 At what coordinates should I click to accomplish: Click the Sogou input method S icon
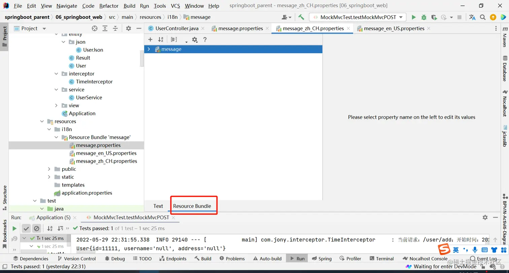[x=444, y=249]
